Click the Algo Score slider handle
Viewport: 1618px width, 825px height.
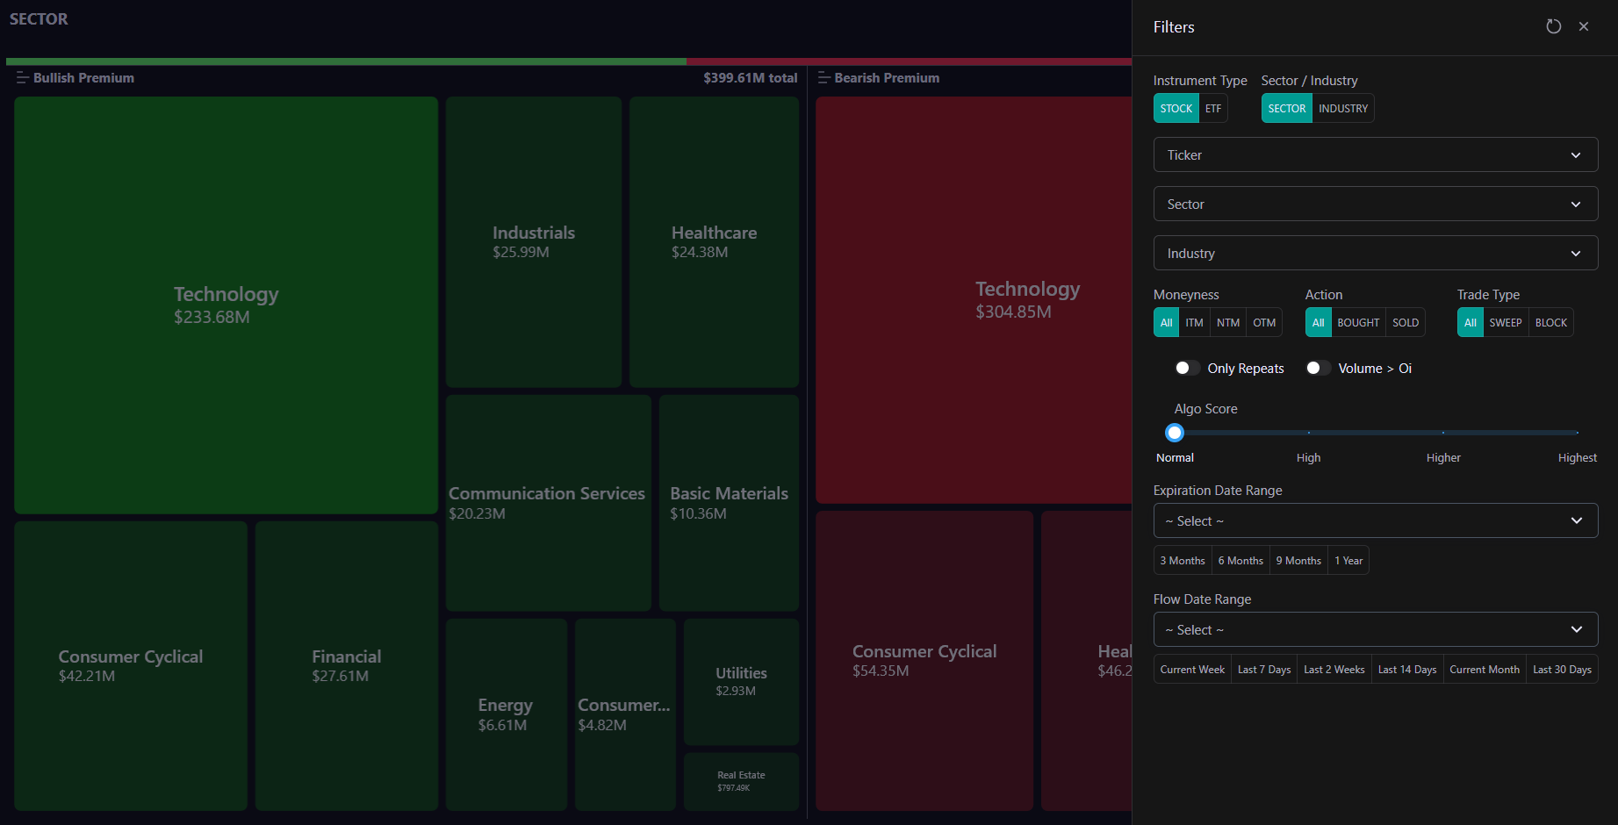pos(1175,433)
